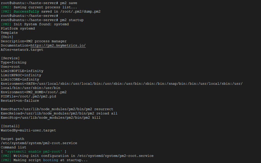
Task: Click the pm2.keymetrics.io documentation link
Action: click(x=58, y=45)
